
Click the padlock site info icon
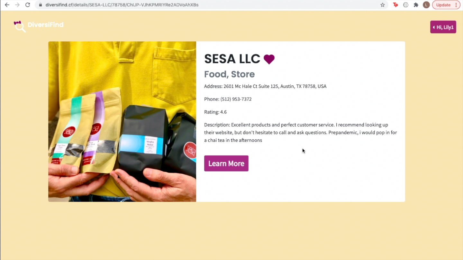click(41, 5)
